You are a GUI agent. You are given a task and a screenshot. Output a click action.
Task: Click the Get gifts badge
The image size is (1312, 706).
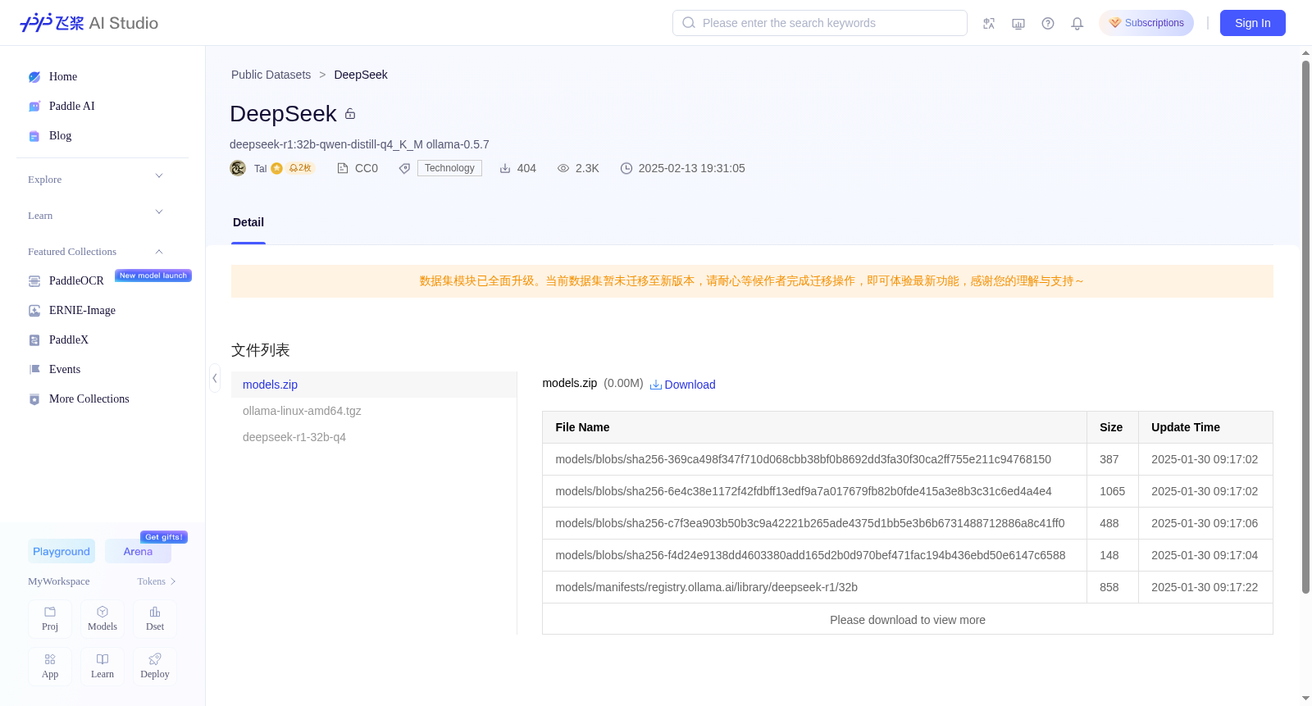click(x=164, y=537)
